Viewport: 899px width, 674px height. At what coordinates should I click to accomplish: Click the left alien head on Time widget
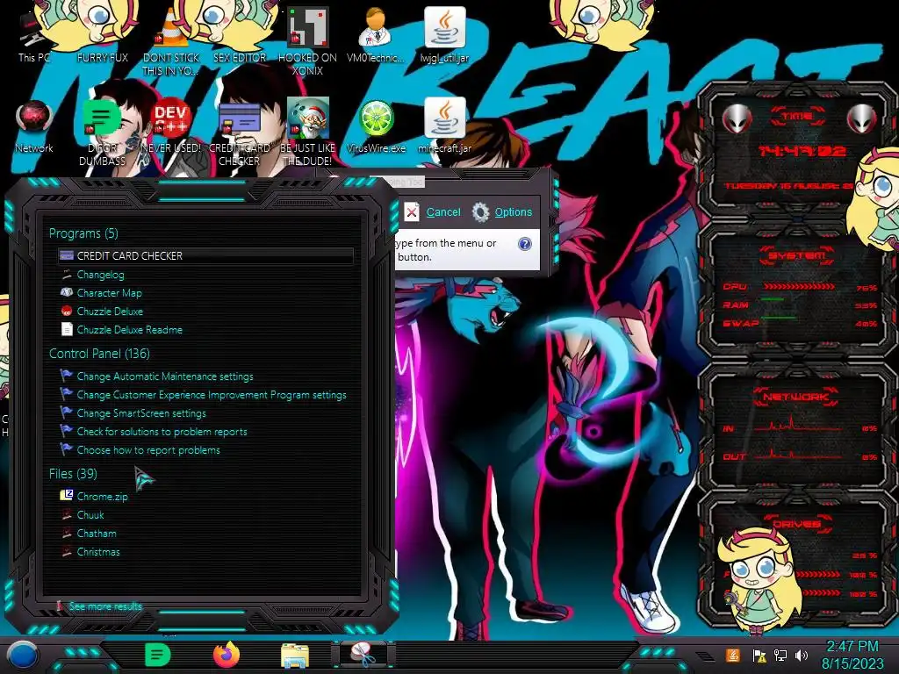[x=737, y=118]
